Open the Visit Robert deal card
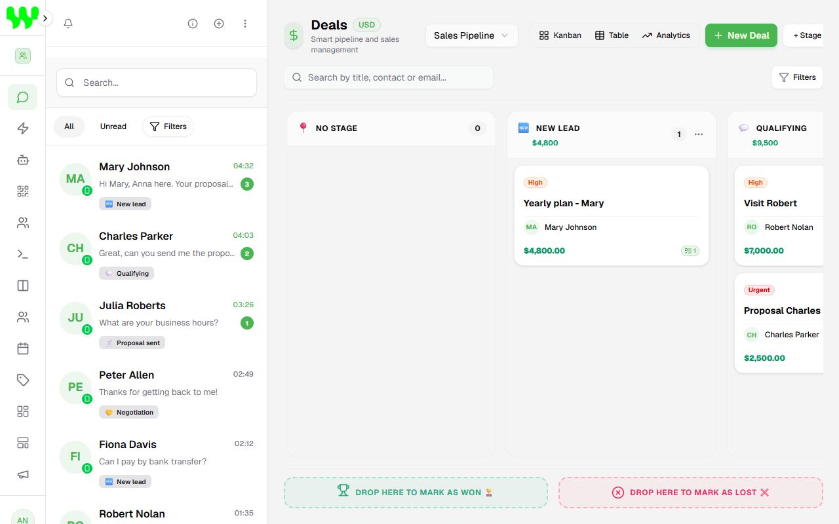 [779, 215]
